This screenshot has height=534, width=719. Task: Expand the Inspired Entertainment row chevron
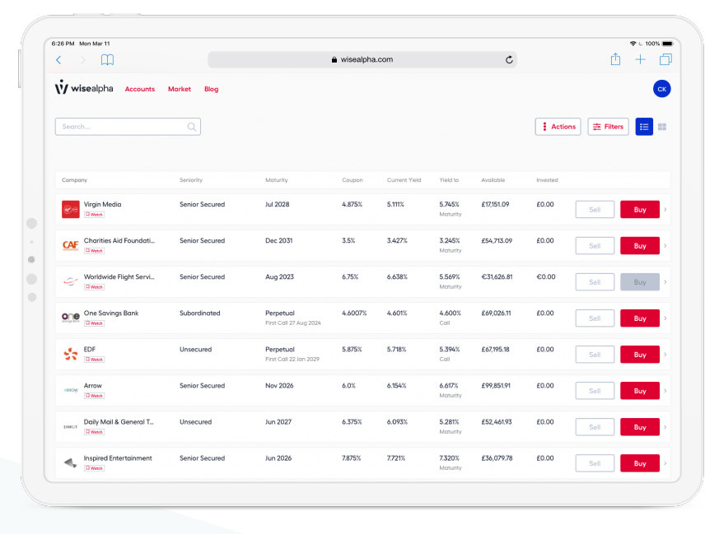[665, 463]
